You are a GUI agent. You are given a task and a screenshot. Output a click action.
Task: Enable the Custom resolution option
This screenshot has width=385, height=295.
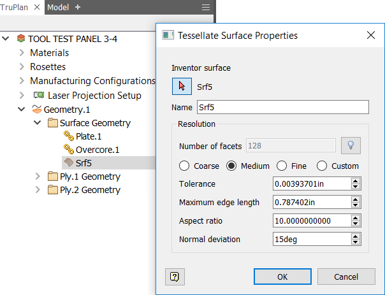point(322,166)
